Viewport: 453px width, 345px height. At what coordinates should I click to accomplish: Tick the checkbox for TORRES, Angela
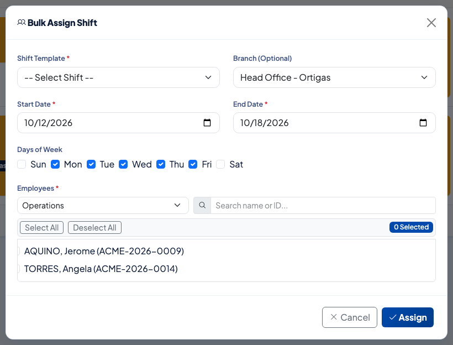pyautogui.click(x=18, y=269)
